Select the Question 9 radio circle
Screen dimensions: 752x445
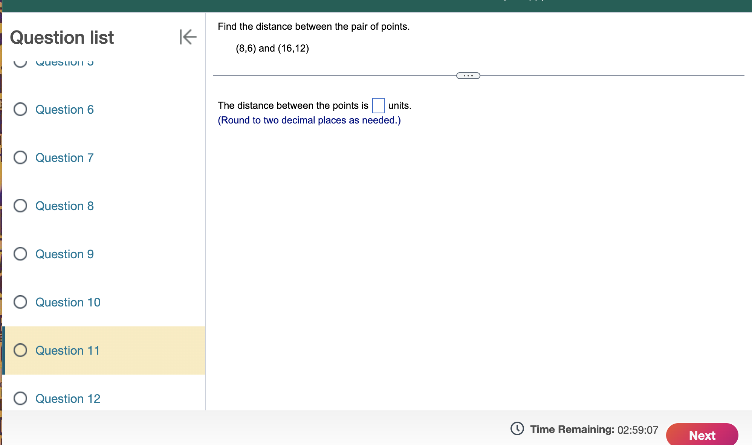click(20, 254)
